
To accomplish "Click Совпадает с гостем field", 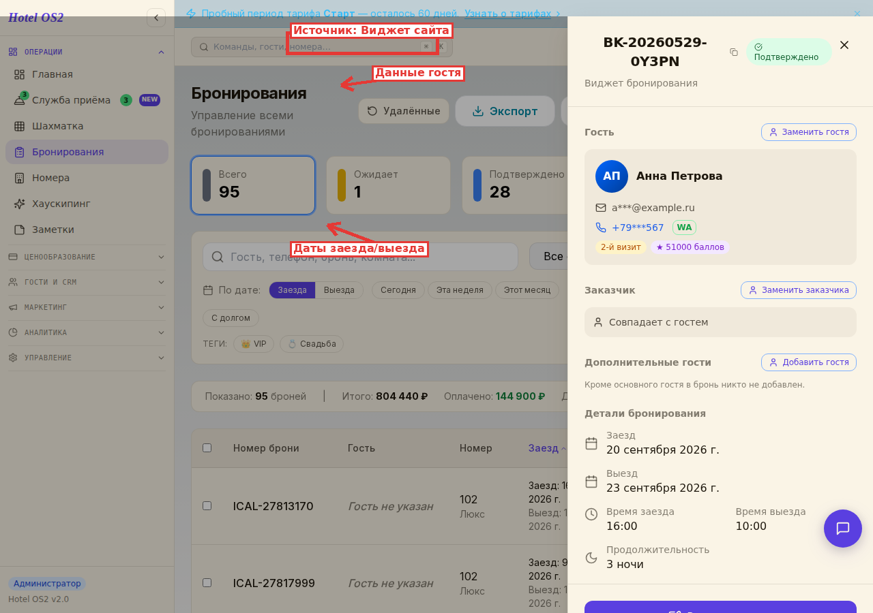I will [x=720, y=322].
